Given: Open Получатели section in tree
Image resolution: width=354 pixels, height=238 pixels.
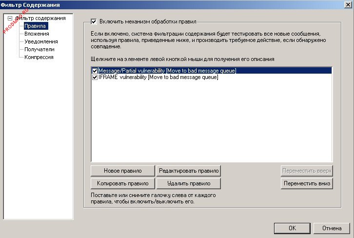Looking at the screenshot, I should click(x=39, y=50).
